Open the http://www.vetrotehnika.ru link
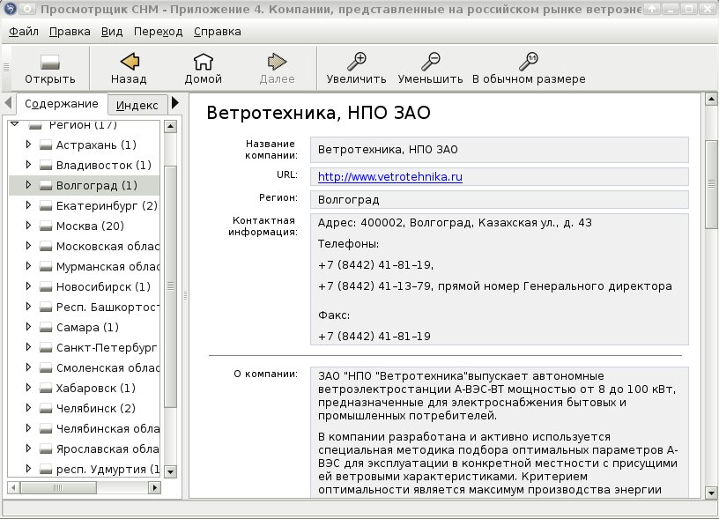719x519 pixels. 389,176
